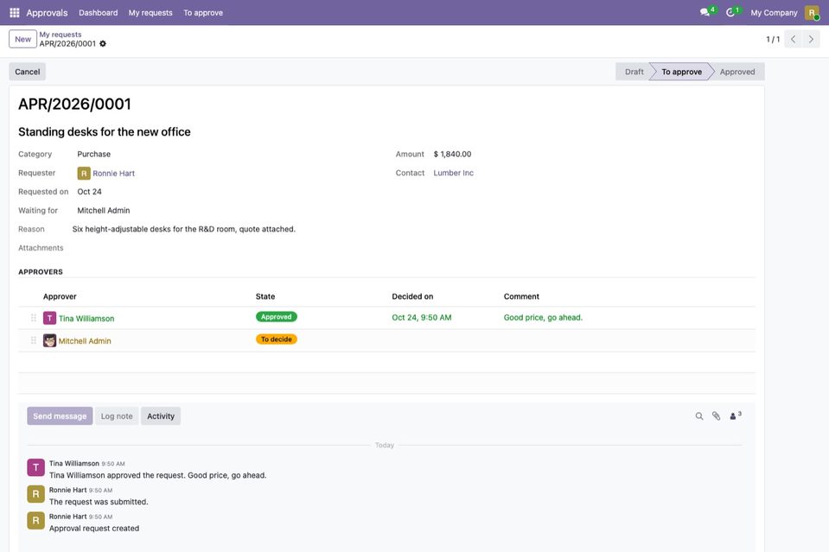
Task: Click the Approved status stage
Action: pyautogui.click(x=737, y=72)
